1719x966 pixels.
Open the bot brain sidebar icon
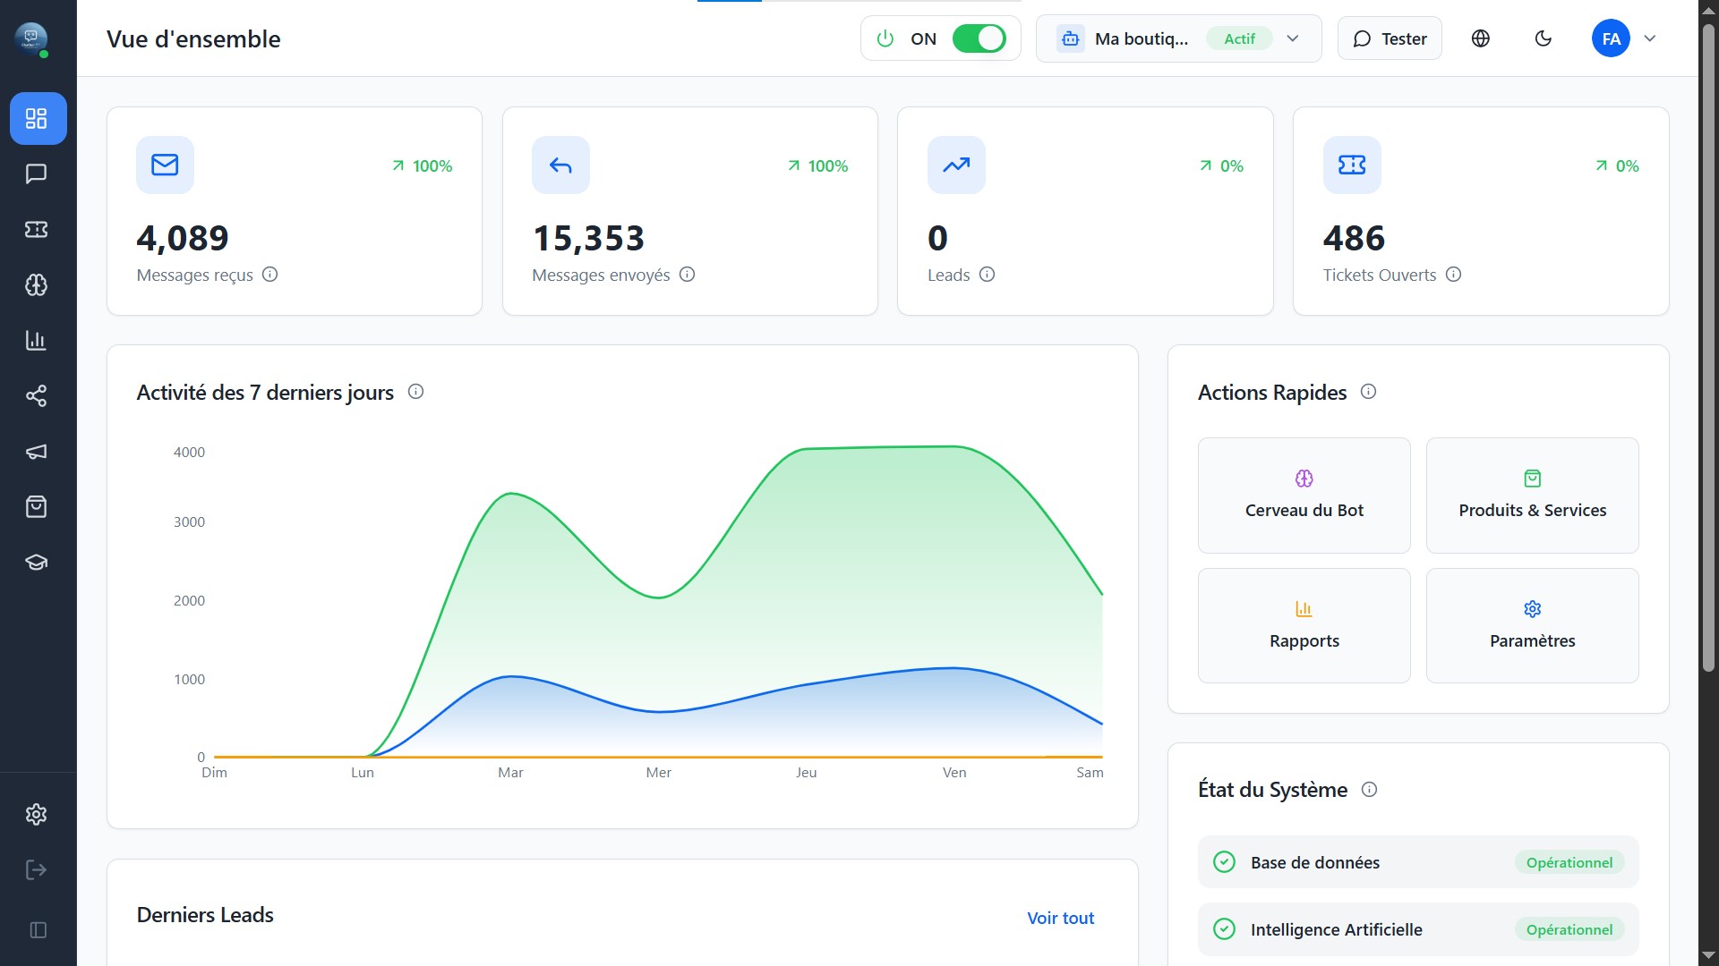tap(37, 285)
